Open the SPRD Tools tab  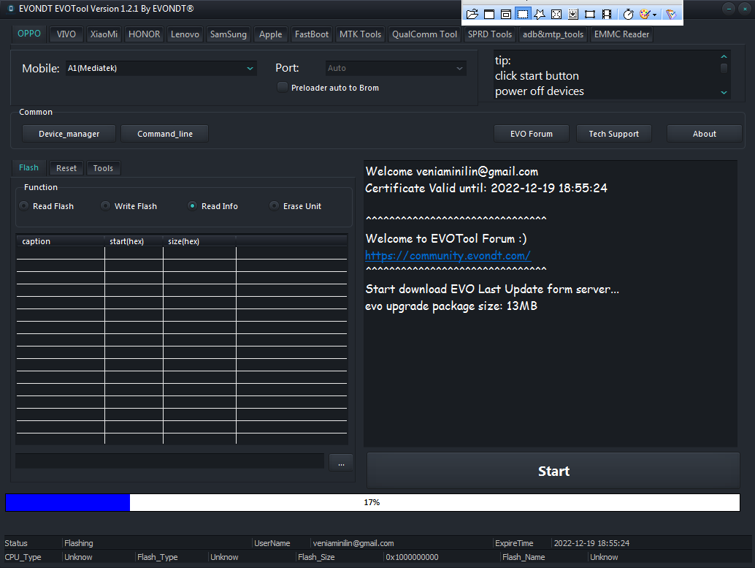(490, 34)
